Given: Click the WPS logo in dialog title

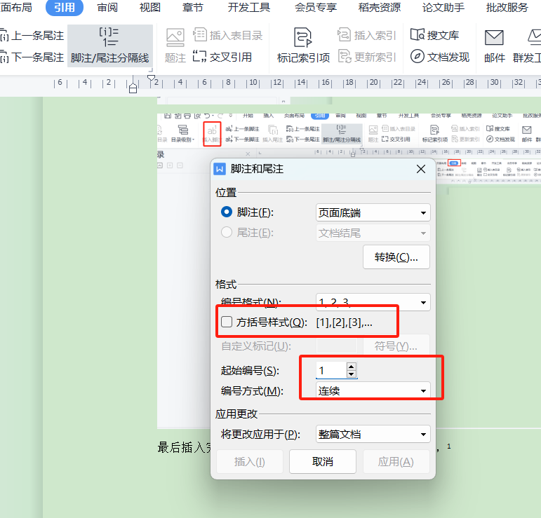Looking at the screenshot, I should [x=220, y=169].
